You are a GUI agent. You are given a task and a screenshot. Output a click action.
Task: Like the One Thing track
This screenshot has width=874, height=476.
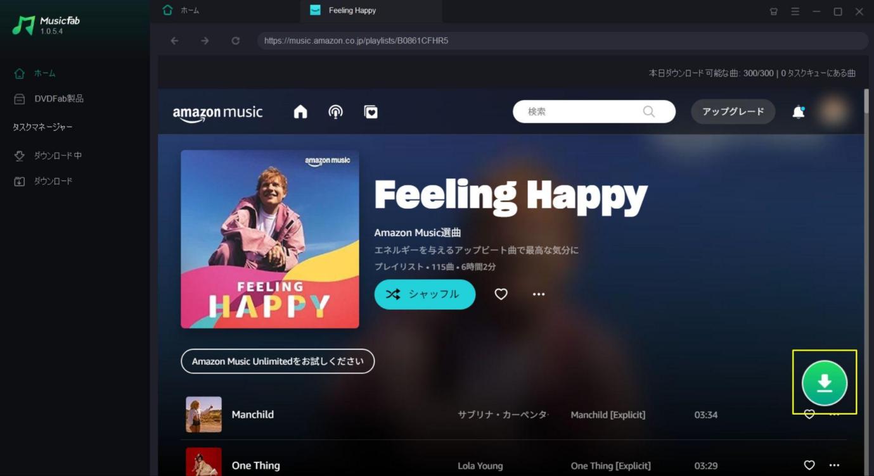(809, 465)
